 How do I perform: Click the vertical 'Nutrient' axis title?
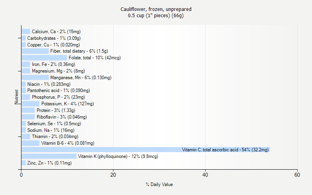(x=16, y=97)
